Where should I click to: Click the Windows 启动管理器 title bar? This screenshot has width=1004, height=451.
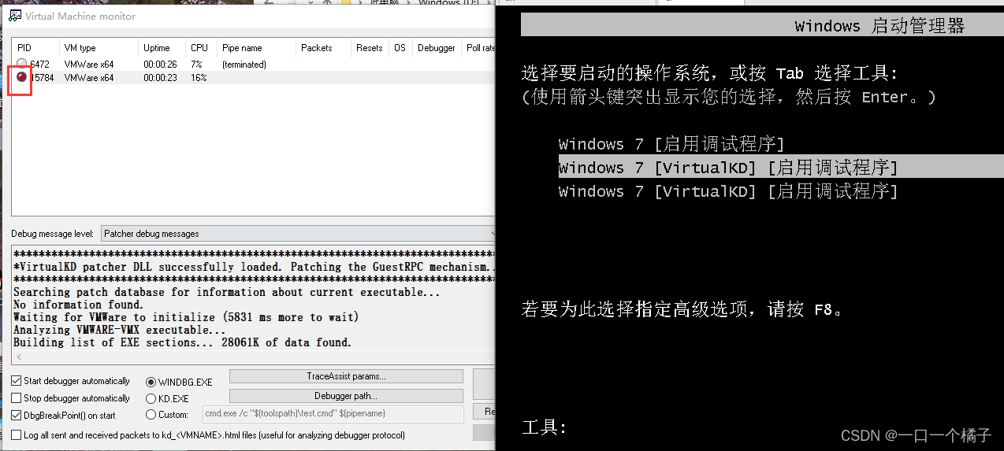(762, 26)
